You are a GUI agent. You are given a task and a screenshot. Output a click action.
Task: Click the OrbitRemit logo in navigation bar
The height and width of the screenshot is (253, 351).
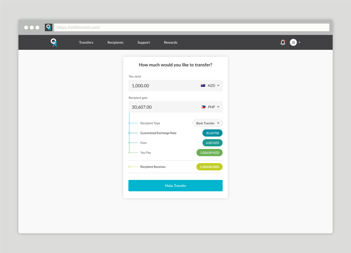[x=54, y=42]
